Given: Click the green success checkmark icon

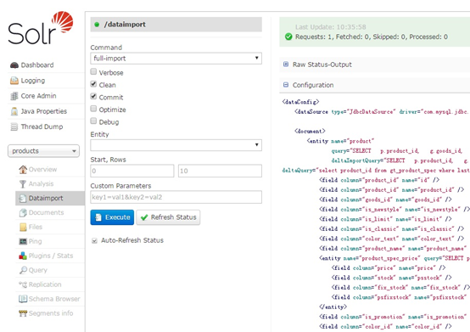Looking at the screenshot, I should point(288,37).
